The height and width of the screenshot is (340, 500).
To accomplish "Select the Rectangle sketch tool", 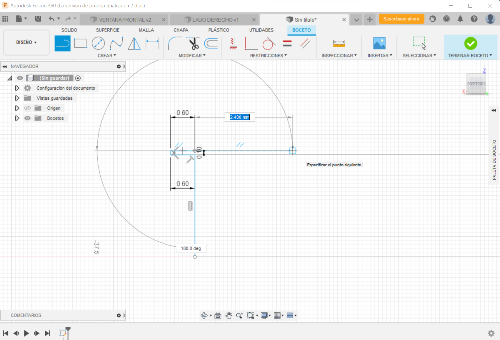I will coord(80,44).
